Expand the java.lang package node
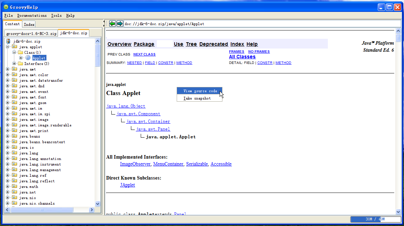404x226 pixels. point(7,153)
